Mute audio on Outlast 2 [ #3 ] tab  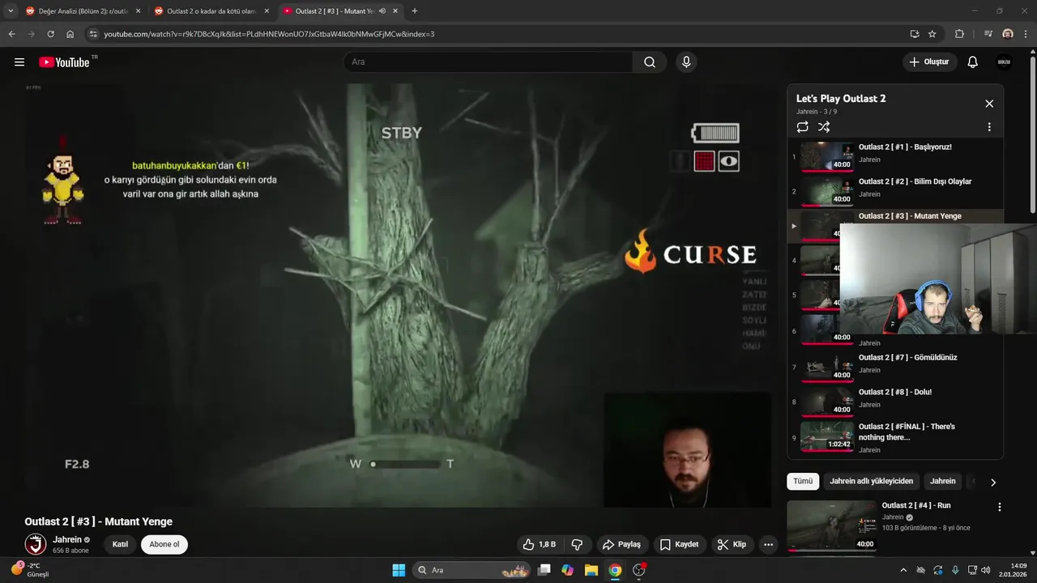382,11
